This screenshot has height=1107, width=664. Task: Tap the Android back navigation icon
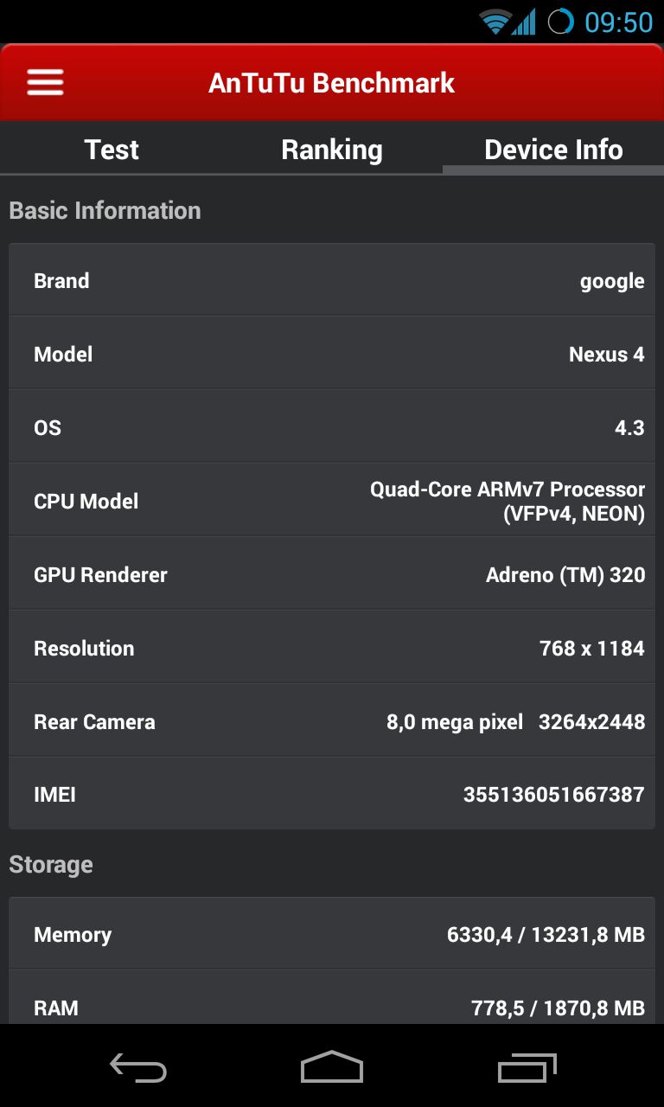pyautogui.click(x=138, y=1066)
